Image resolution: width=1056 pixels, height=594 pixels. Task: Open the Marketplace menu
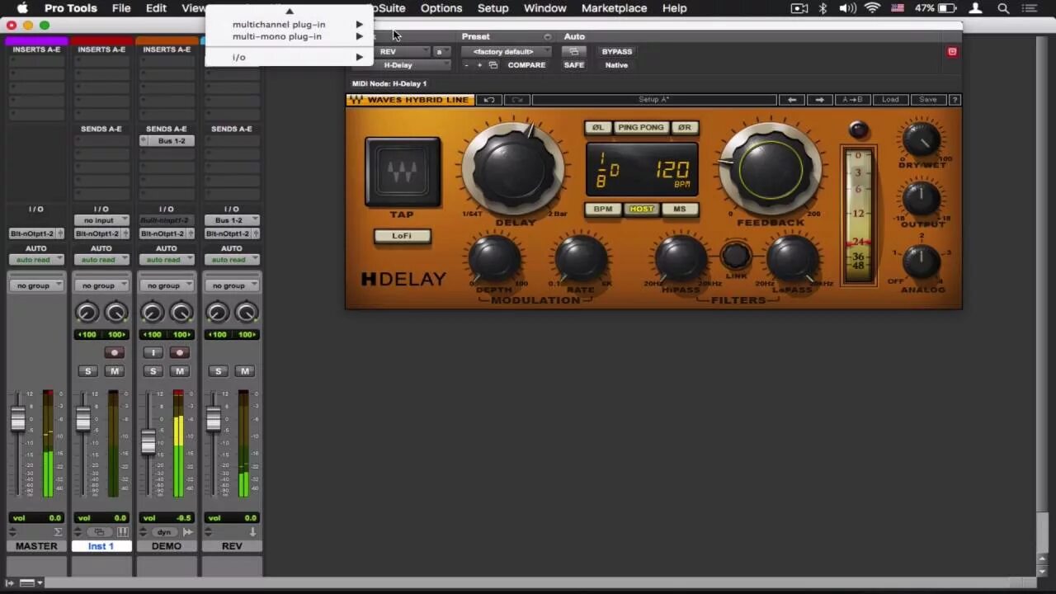(x=614, y=8)
